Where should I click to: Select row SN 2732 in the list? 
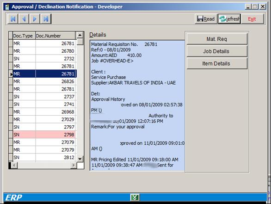[44, 59]
